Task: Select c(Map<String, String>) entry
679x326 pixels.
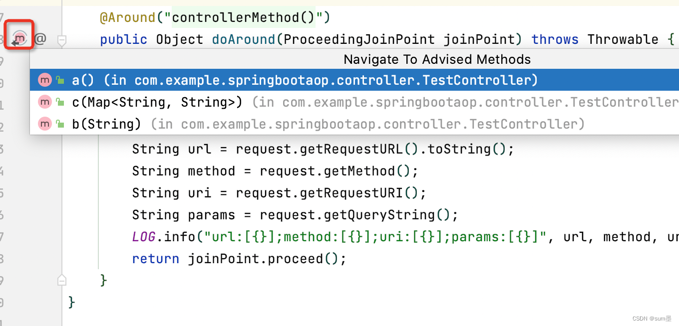Action: point(354,102)
